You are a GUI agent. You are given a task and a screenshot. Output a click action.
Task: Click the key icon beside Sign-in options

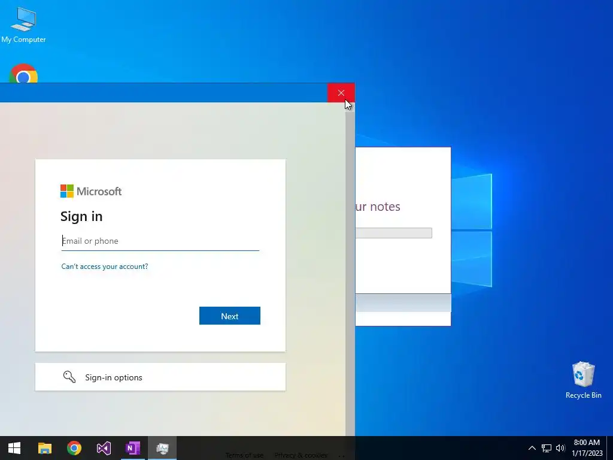coord(69,377)
